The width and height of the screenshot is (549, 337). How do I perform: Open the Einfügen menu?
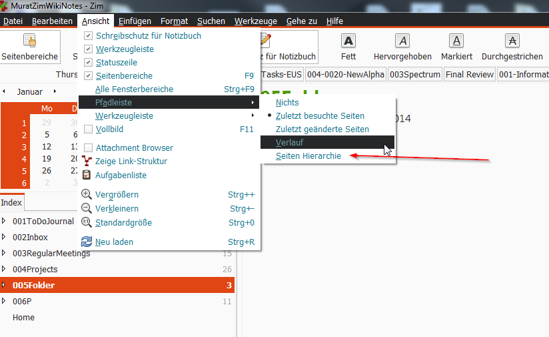(x=135, y=21)
